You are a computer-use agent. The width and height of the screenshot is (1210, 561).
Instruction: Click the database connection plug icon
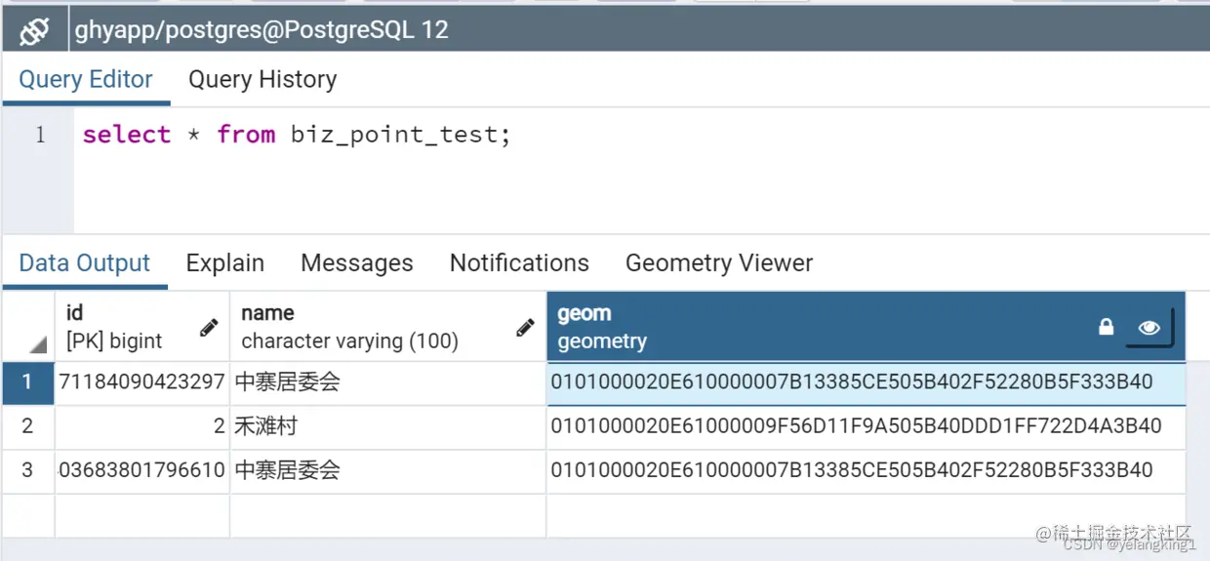pyautogui.click(x=34, y=31)
